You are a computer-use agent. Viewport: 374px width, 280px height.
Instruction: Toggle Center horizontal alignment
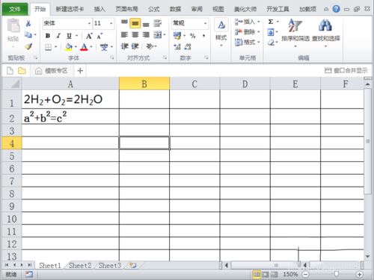pyautogui.click(x=135, y=35)
